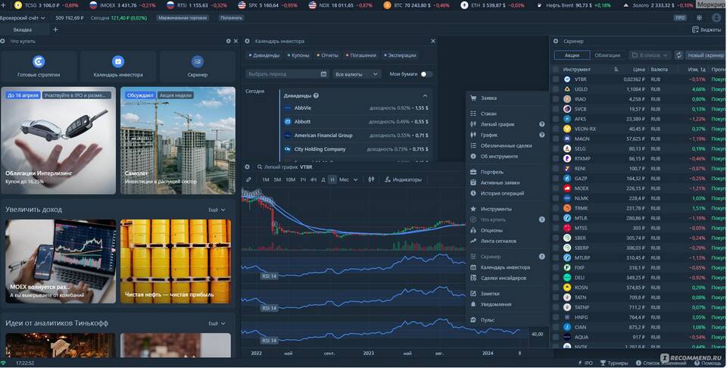The image size is (727, 368).
Task: Select the pencil drawing tool on chart
Action: 248,179
